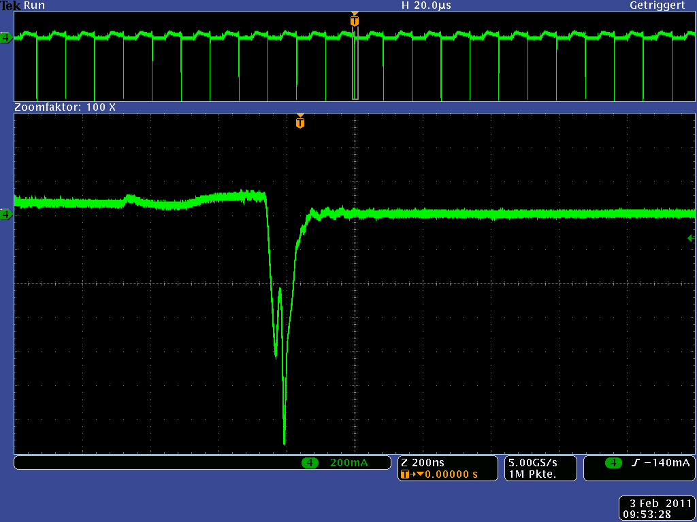
Task: Click the rising edge trigger slope symbol
Action: [x=636, y=463]
